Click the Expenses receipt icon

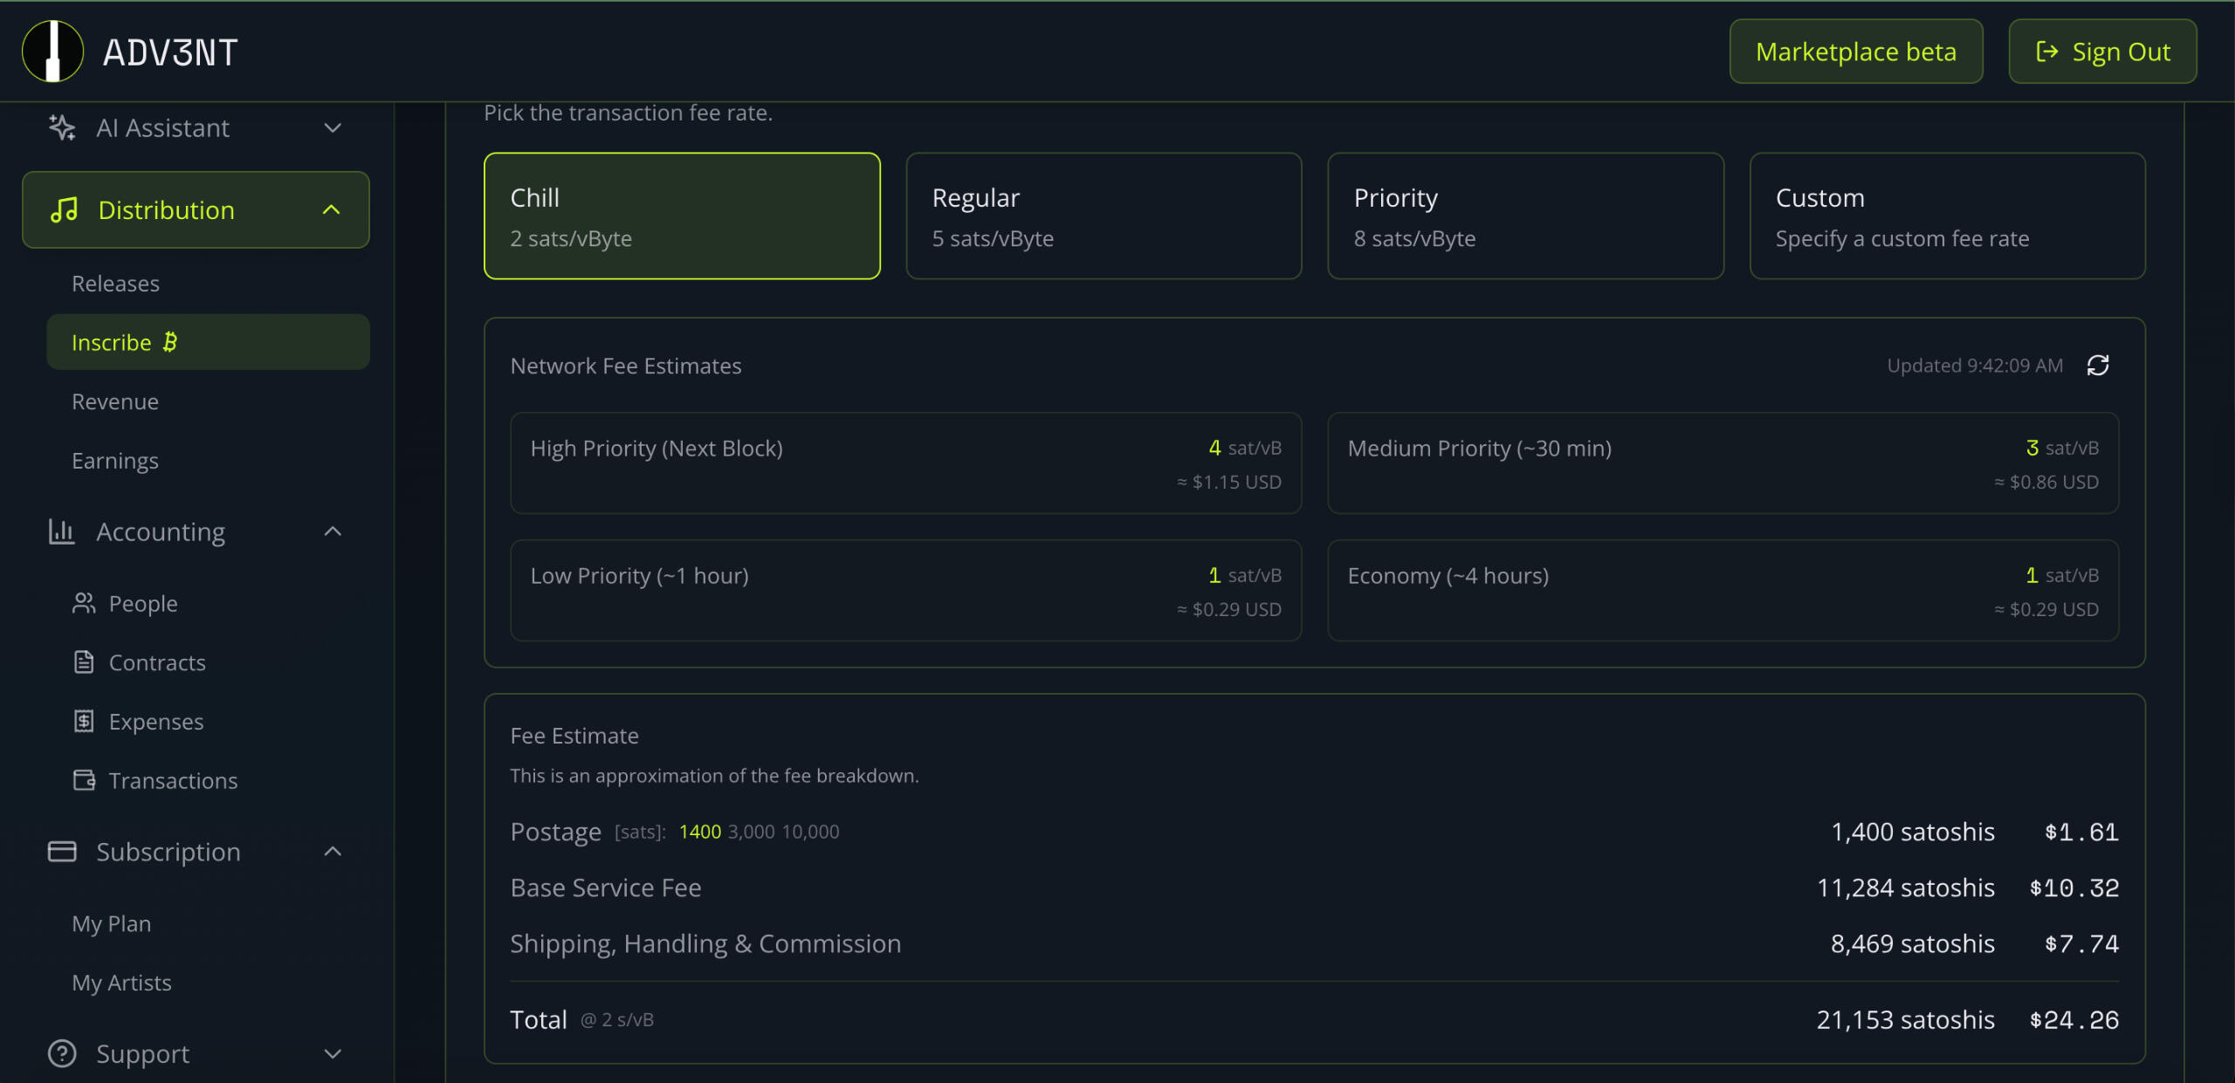84,722
